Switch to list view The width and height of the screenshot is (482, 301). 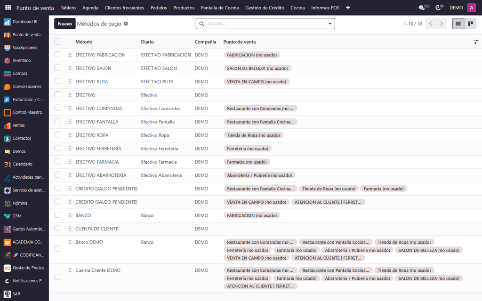click(x=458, y=24)
